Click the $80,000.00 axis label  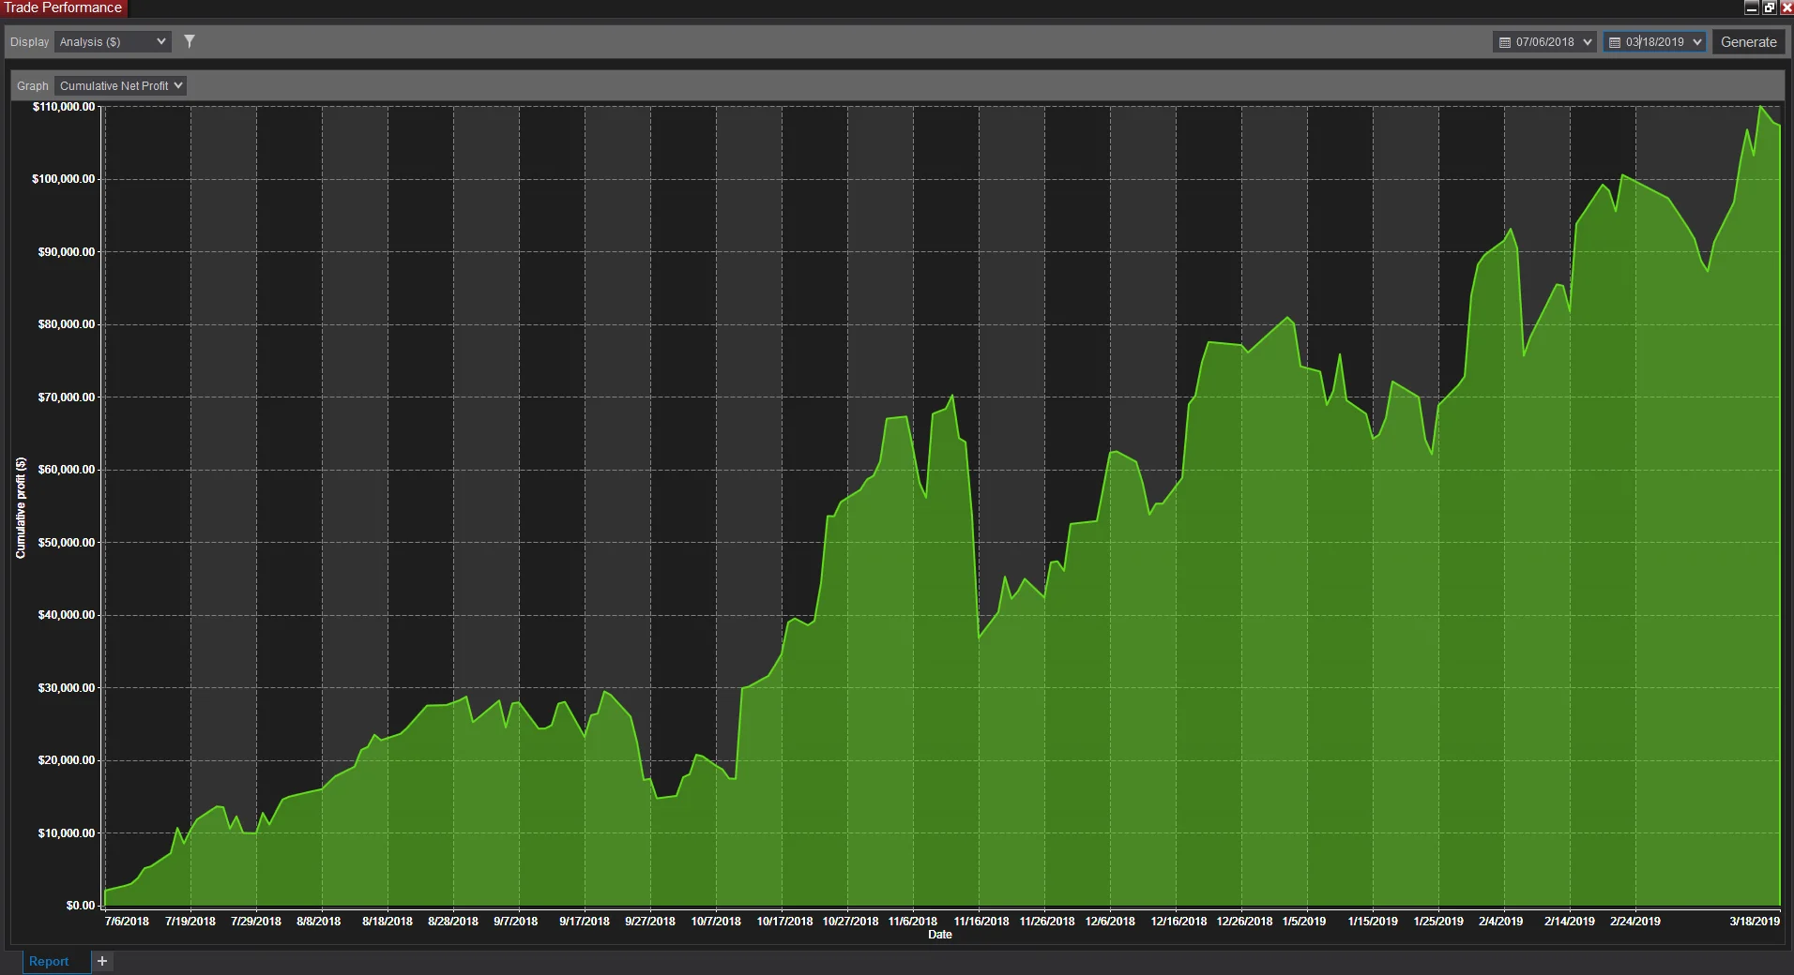[67, 324]
